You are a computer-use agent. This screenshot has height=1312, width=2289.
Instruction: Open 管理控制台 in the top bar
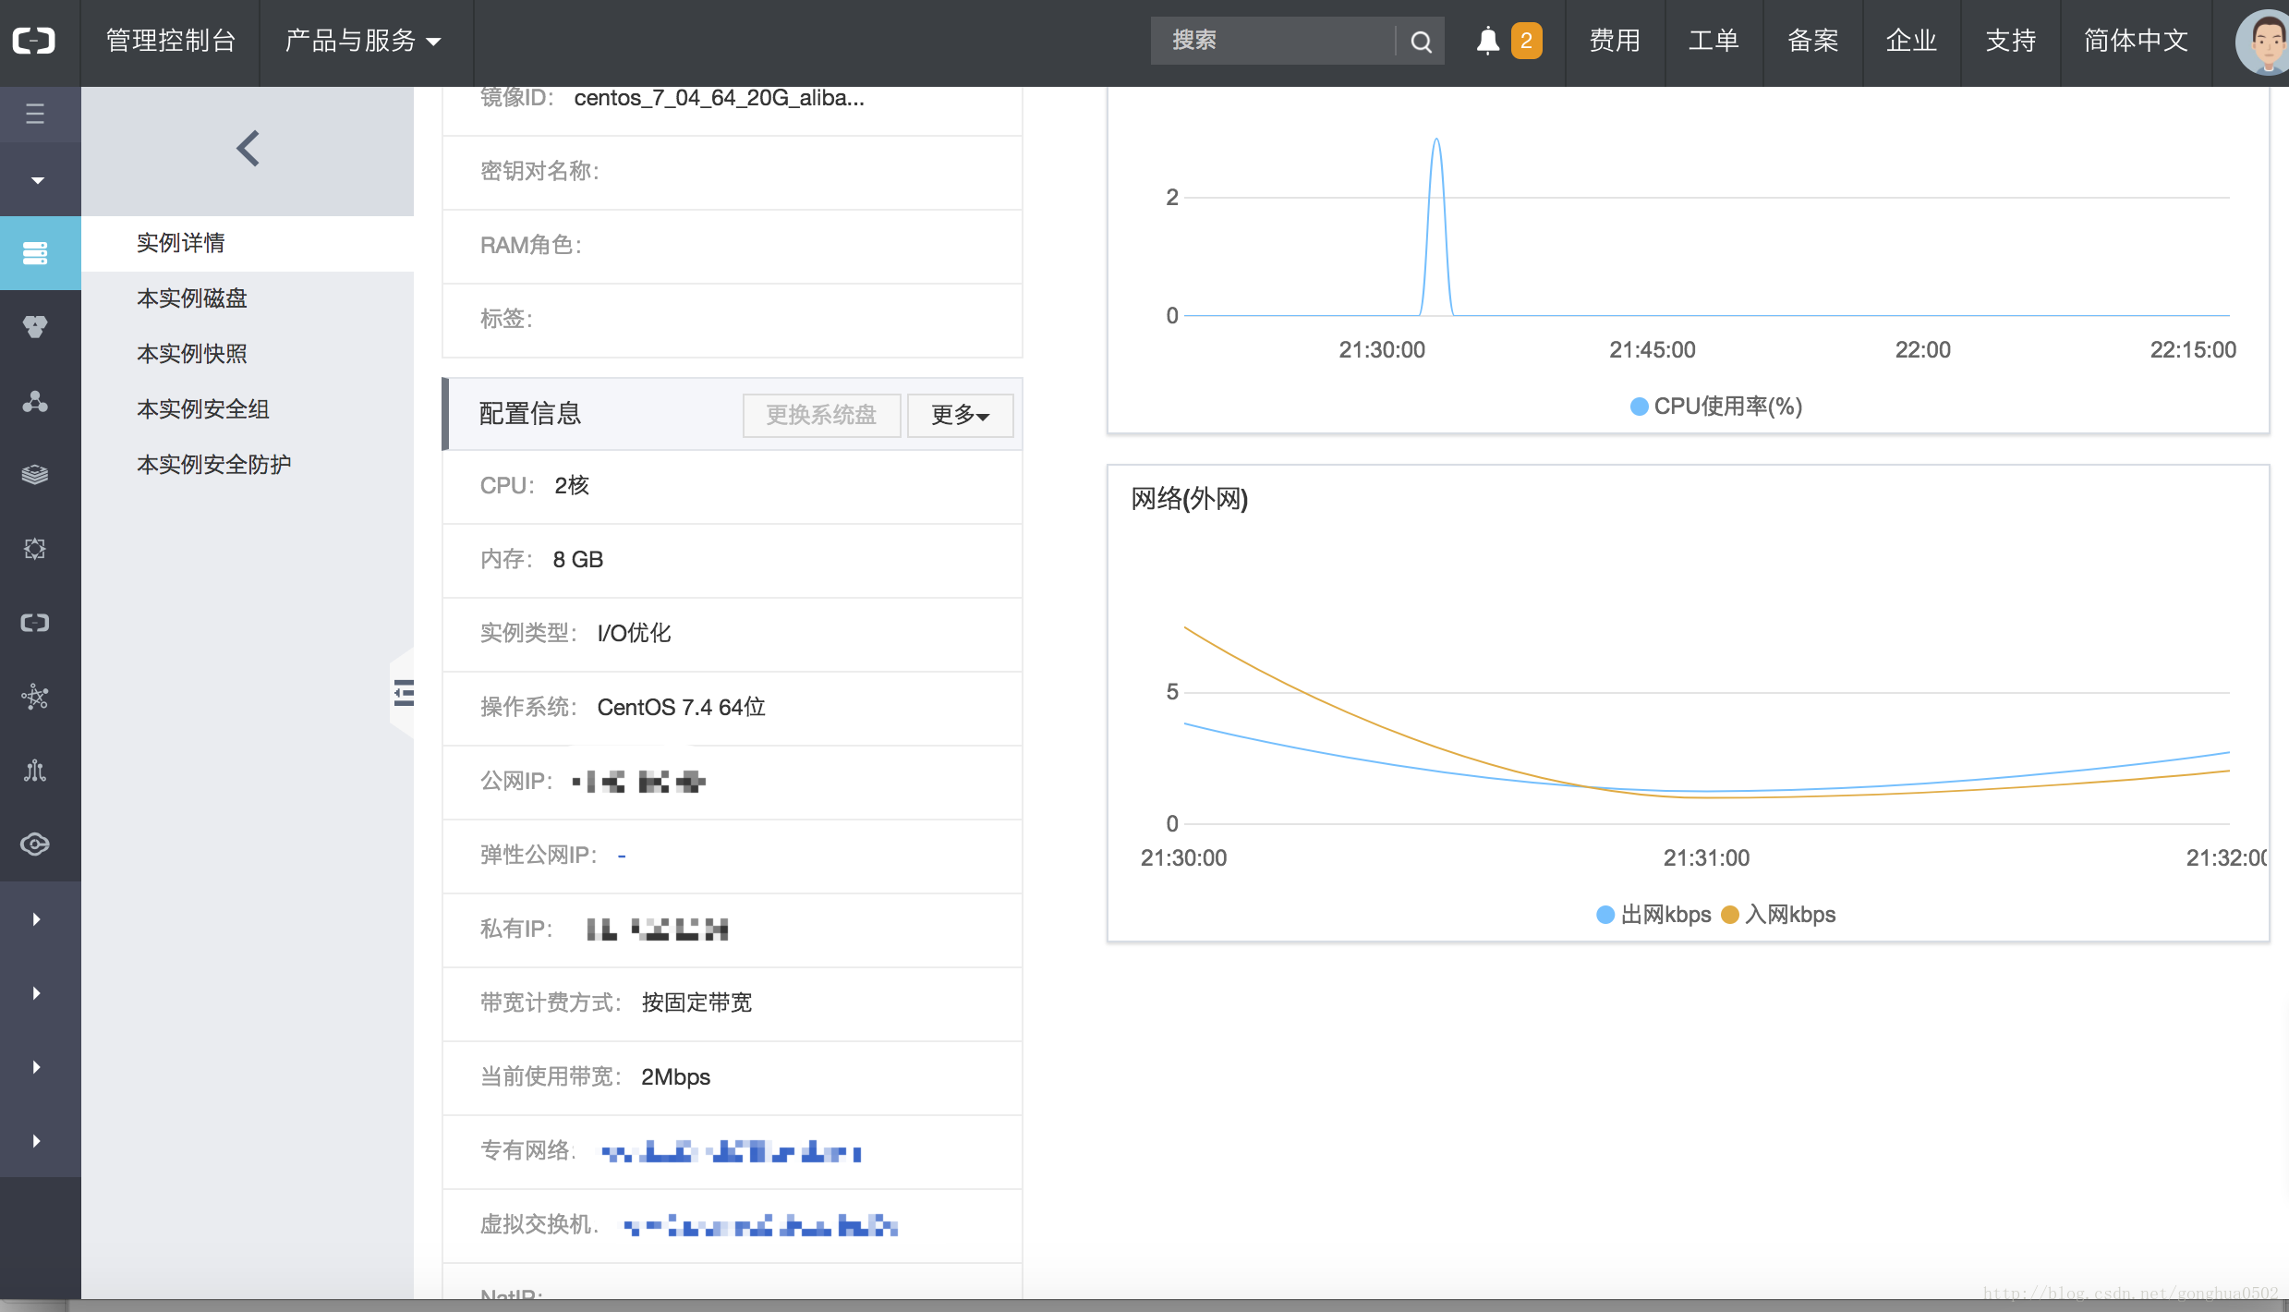click(171, 41)
